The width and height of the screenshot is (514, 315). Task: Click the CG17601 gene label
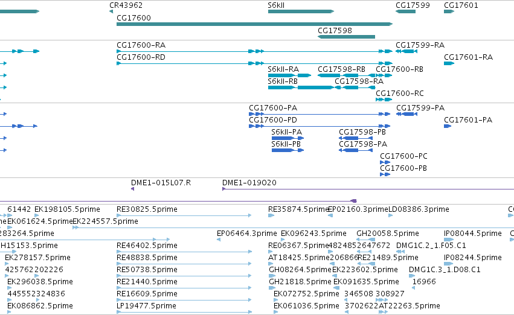point(461,5)
